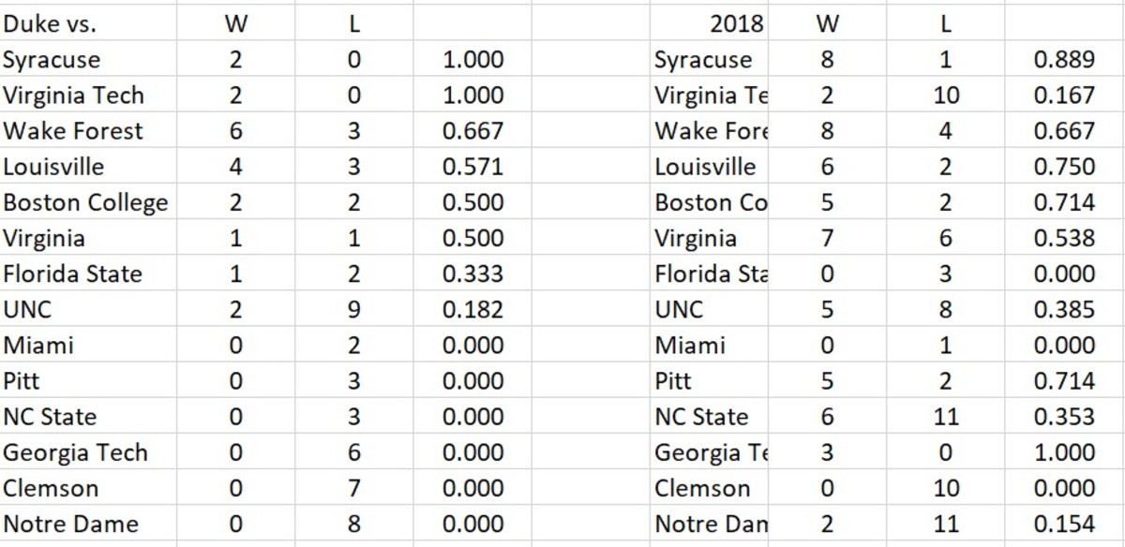This screenshot has width=1125, height=547.
Task: Select the Florida State 0.333 cell
Action: click(472, 274)
